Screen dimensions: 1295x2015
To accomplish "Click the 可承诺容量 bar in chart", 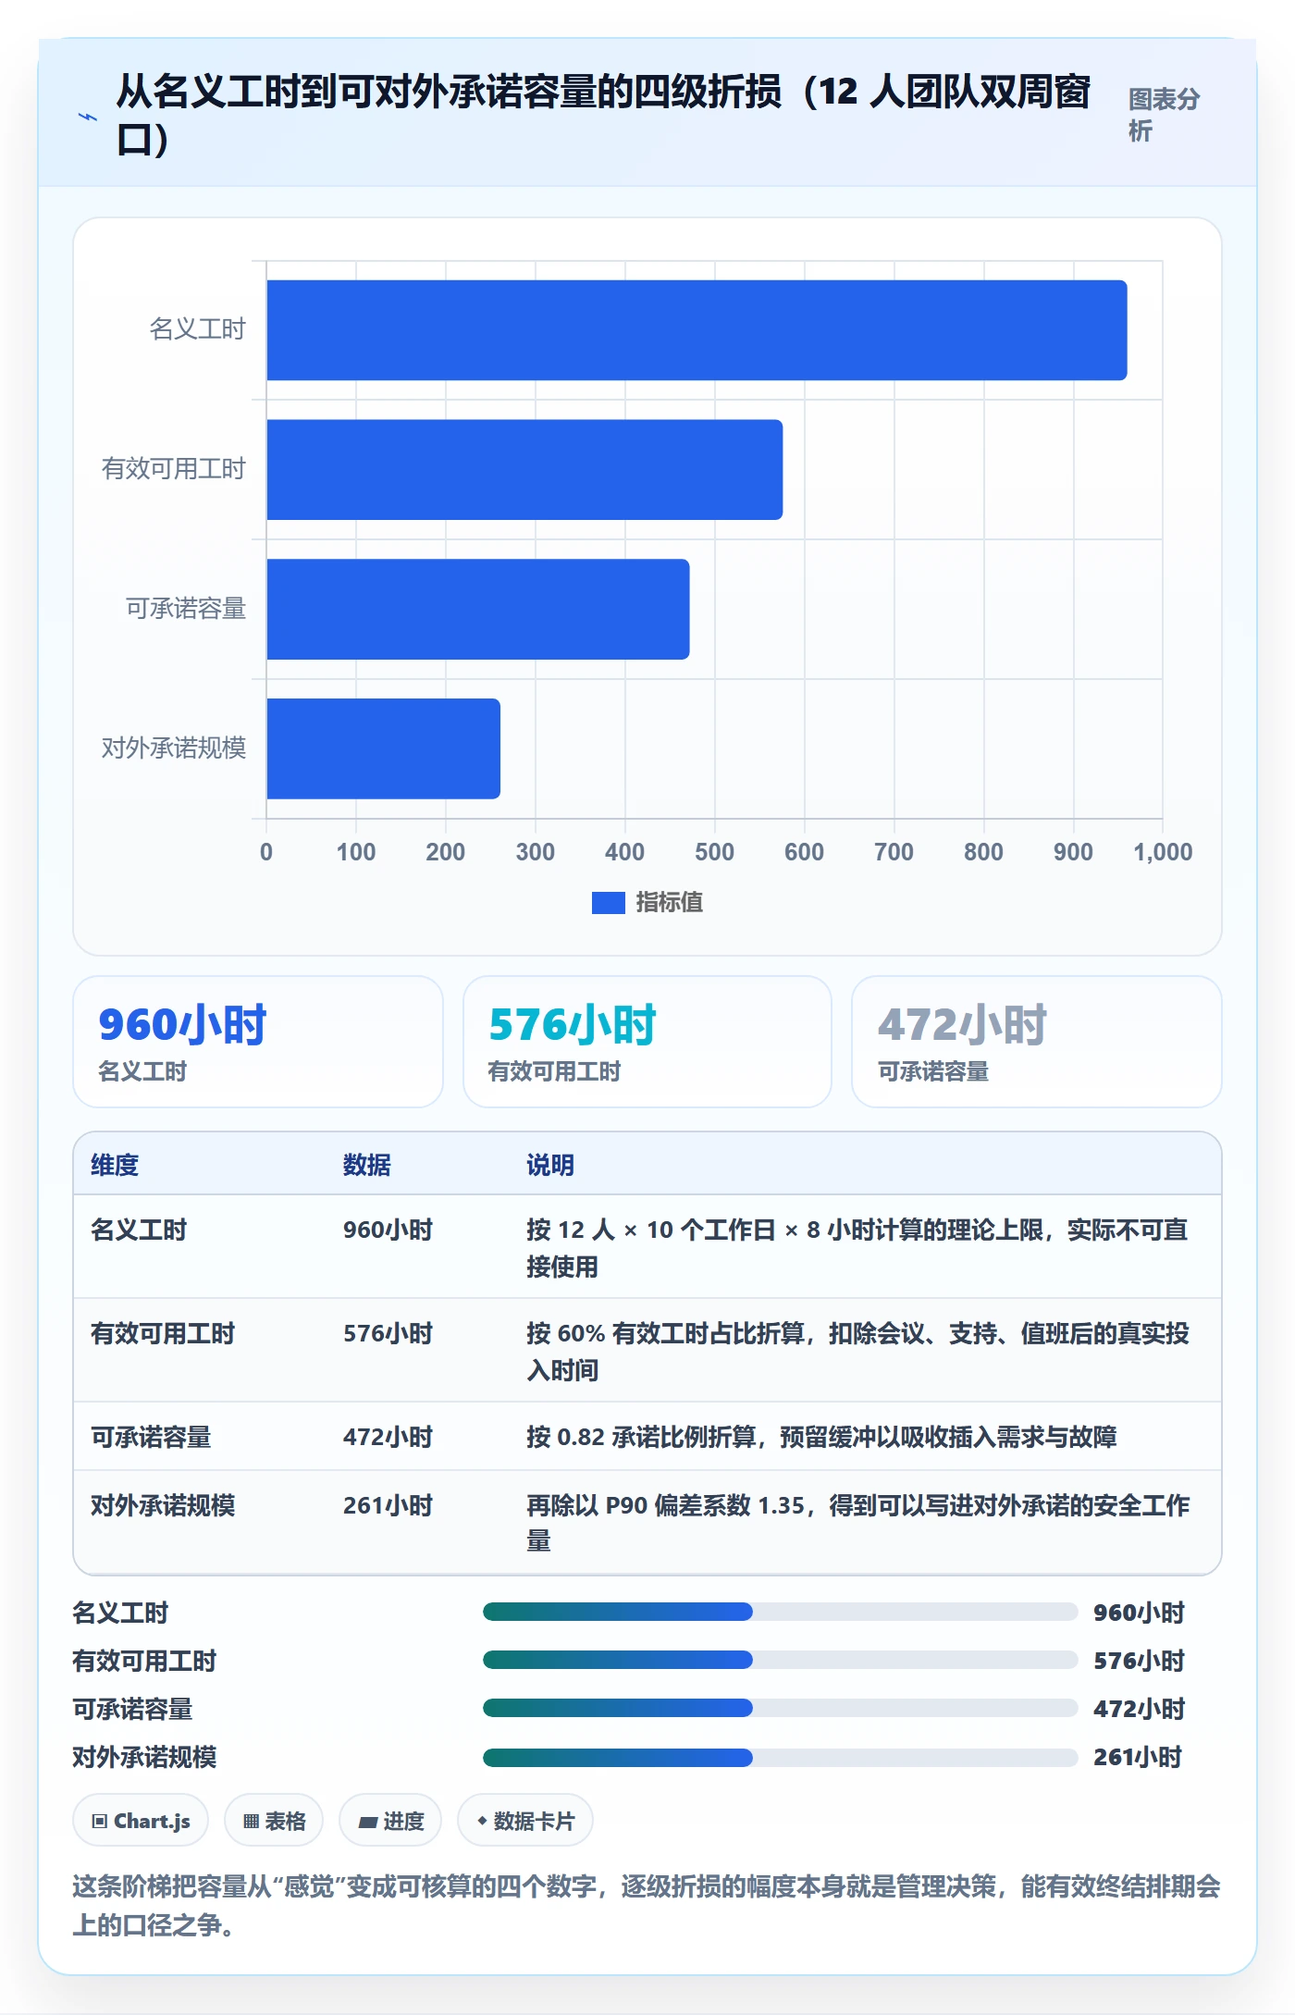I will tap(478, 609).
